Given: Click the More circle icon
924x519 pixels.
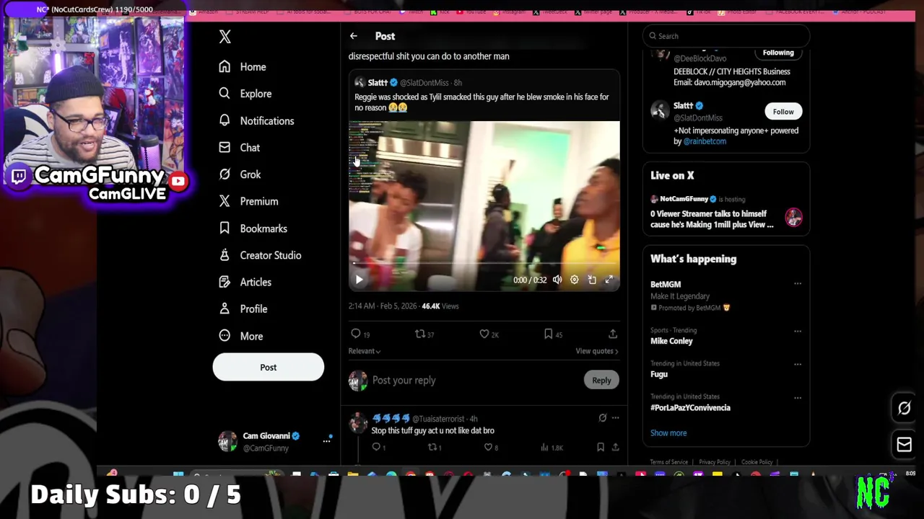Looking at the screenshot, I should click(225, 336).
